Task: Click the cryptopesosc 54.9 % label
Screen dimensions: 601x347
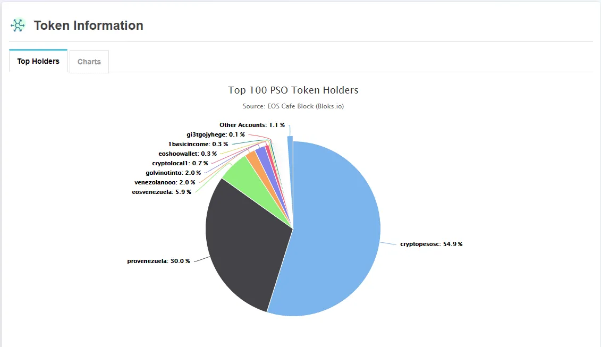Action: point(431,244)
